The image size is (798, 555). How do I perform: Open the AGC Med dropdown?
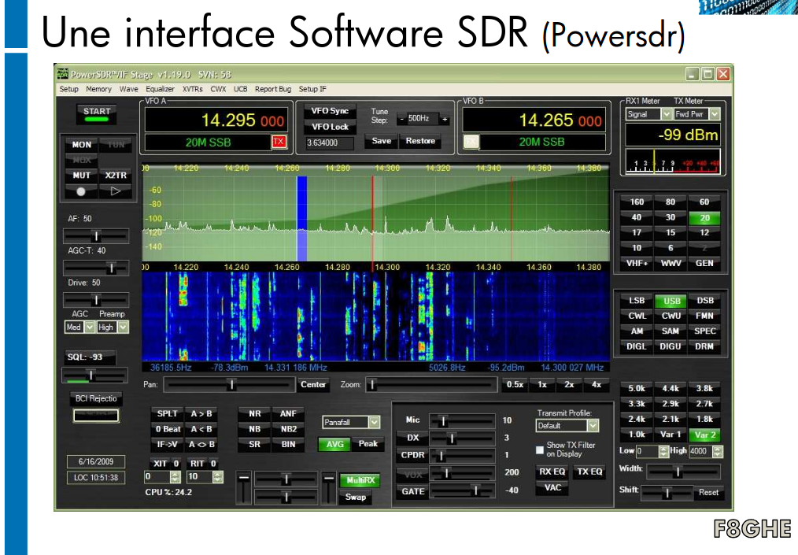(90, 327)
